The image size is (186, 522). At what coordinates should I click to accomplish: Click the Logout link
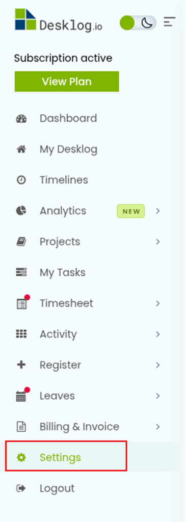tap(57, 488)
